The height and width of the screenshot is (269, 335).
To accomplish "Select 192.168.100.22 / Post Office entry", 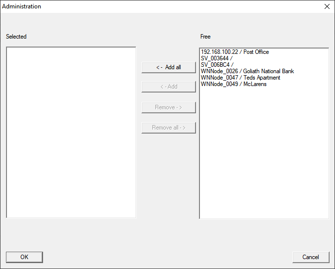I will pos(235,52).
